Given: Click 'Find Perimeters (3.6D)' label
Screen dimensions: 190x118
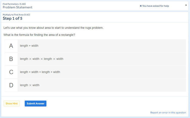Looking at the screenshot, I should click(14, 4).
